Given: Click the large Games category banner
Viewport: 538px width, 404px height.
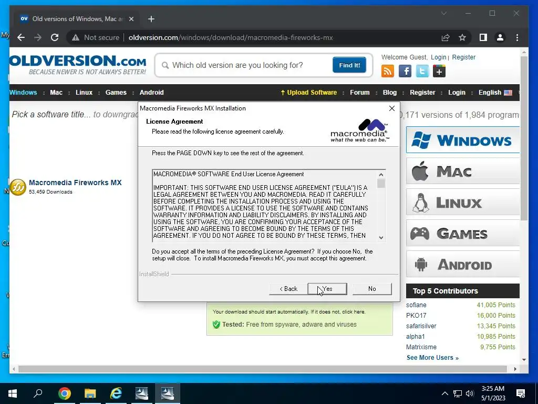Looking at the screenshot, I should click(x=463, y=233).
